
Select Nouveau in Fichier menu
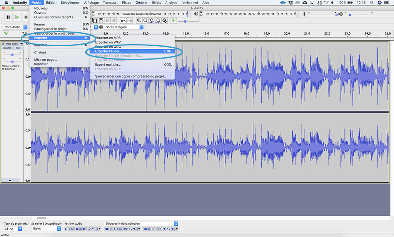click(60, 8)
